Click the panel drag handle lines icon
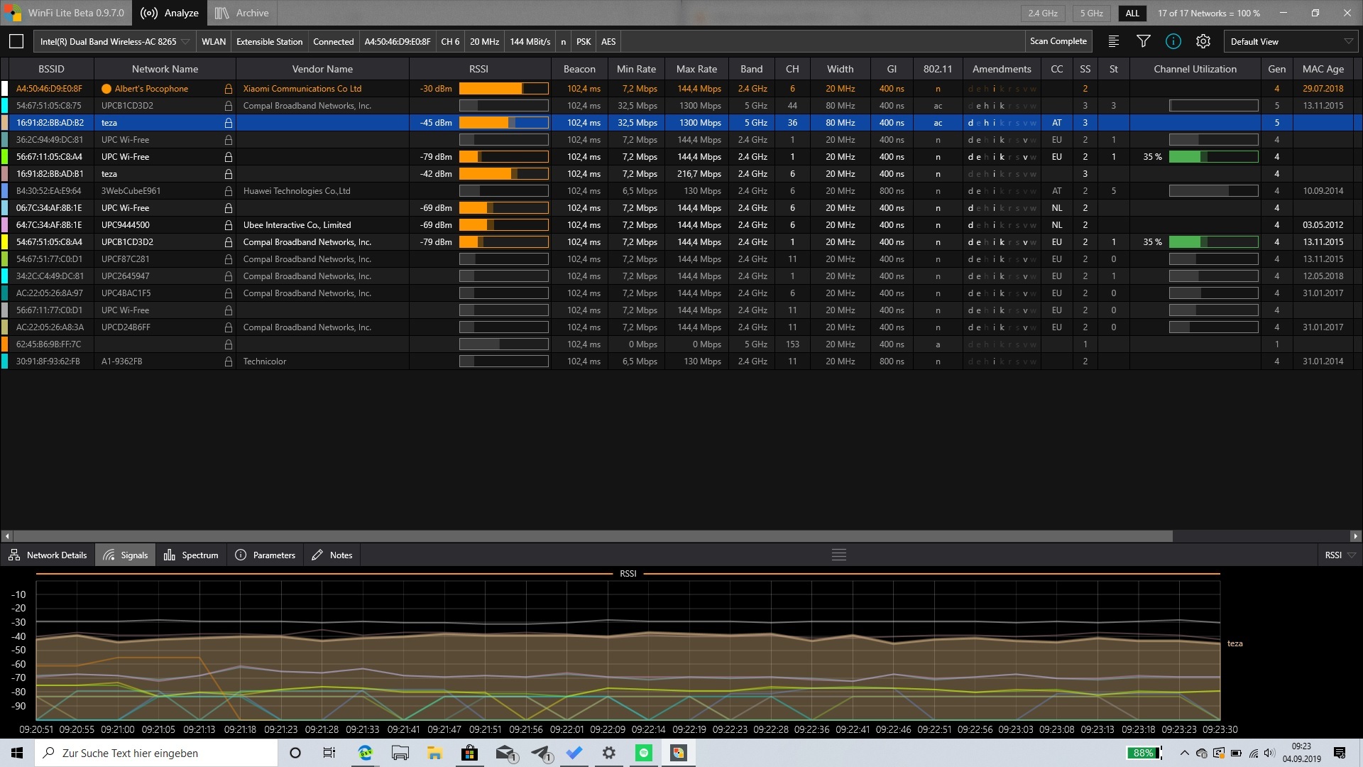Screen dimensions: 1363x767 click(838, 555)
